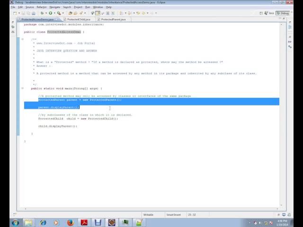Open the Project menu
Image resolution: width=303 pixels, height=227 pixels.
[x=78, y=7]
